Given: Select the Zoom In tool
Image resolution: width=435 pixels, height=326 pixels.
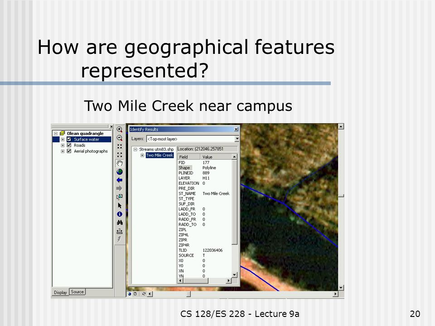Looking at the screenshot, I should 120,129.
